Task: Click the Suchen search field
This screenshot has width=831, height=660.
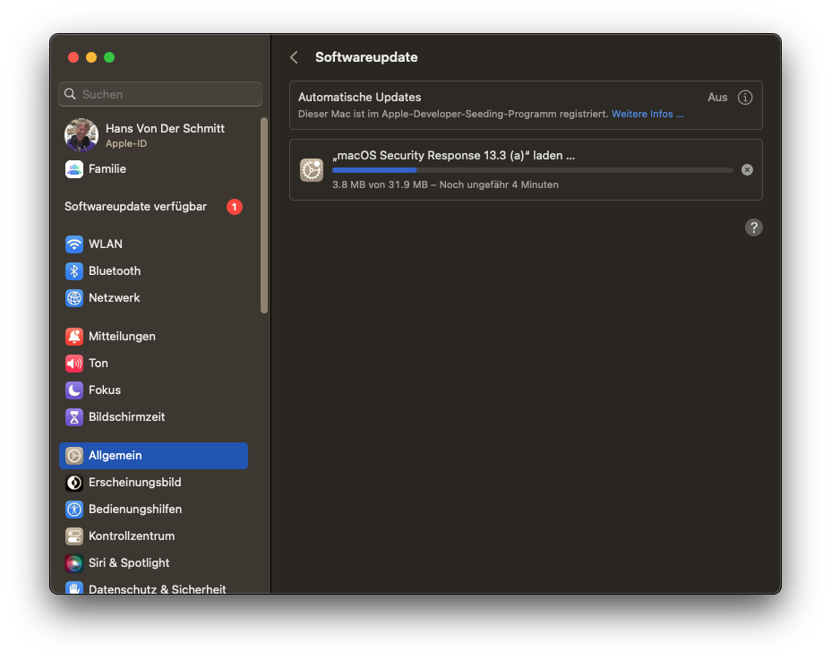Action: [161, 94]
